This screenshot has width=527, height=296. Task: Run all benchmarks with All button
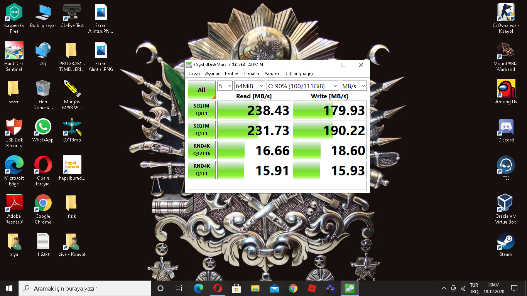pos(202,90)
